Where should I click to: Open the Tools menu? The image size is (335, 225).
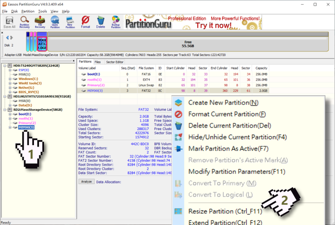[x=42, y=11]
